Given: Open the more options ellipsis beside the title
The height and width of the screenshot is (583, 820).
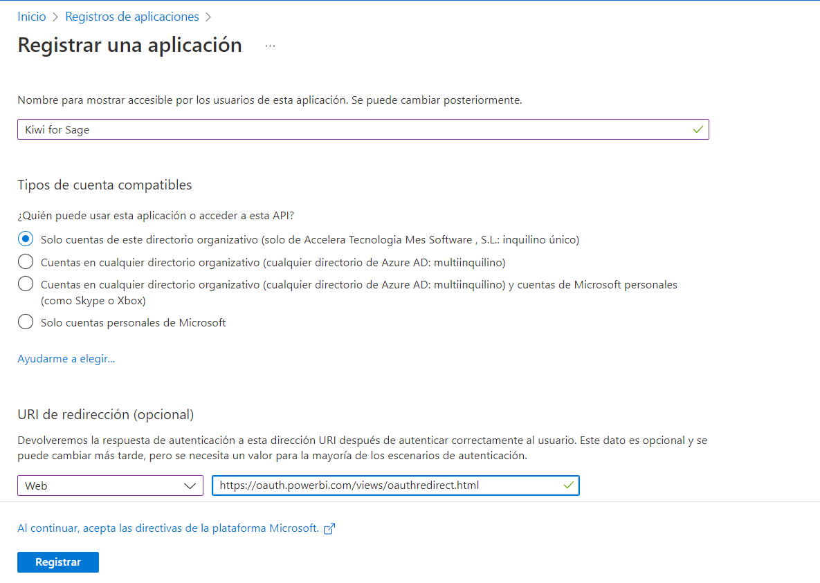Looking at the screenshot, I should pyautogui.click(x=270, y=46).
